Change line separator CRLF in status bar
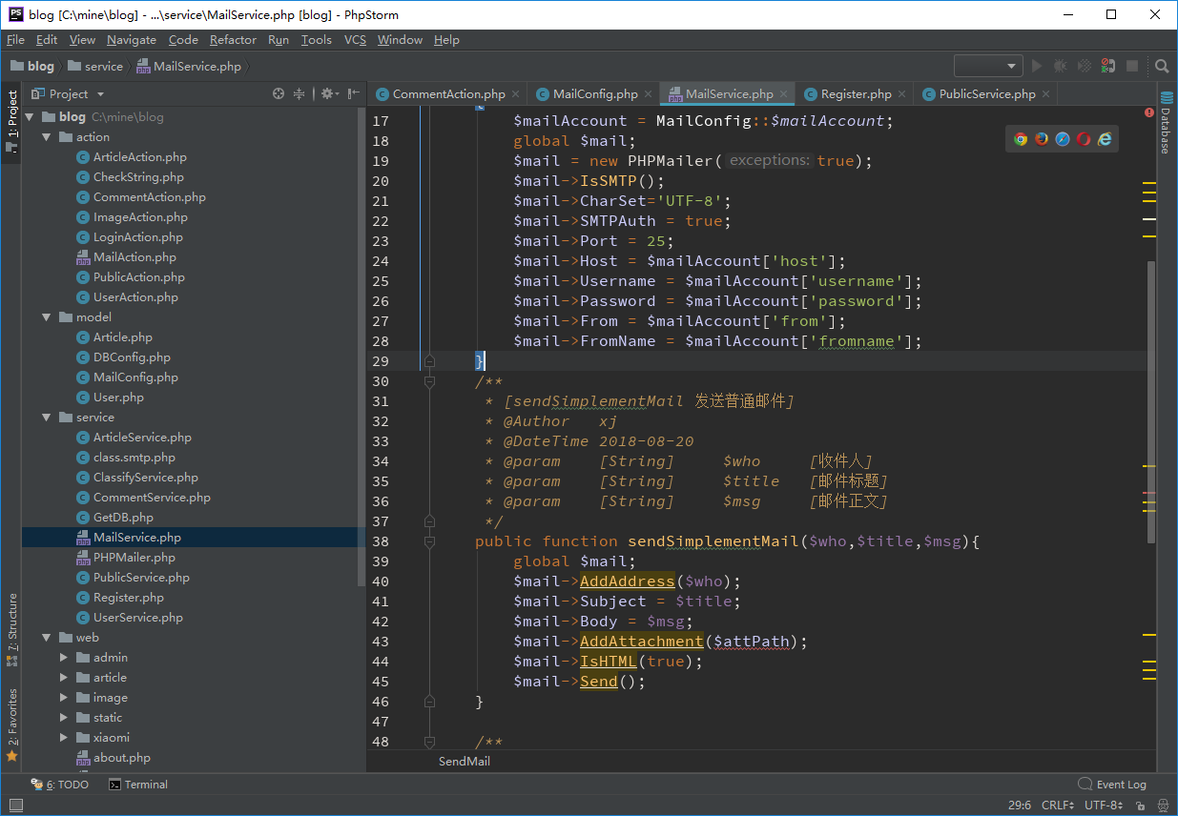The width and height of the screenshot is (1178, 816). coord(1058,806)
